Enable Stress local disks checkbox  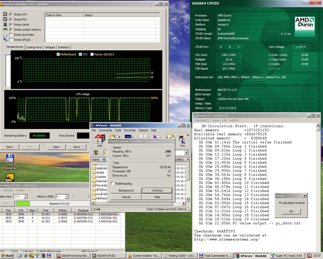11,35
